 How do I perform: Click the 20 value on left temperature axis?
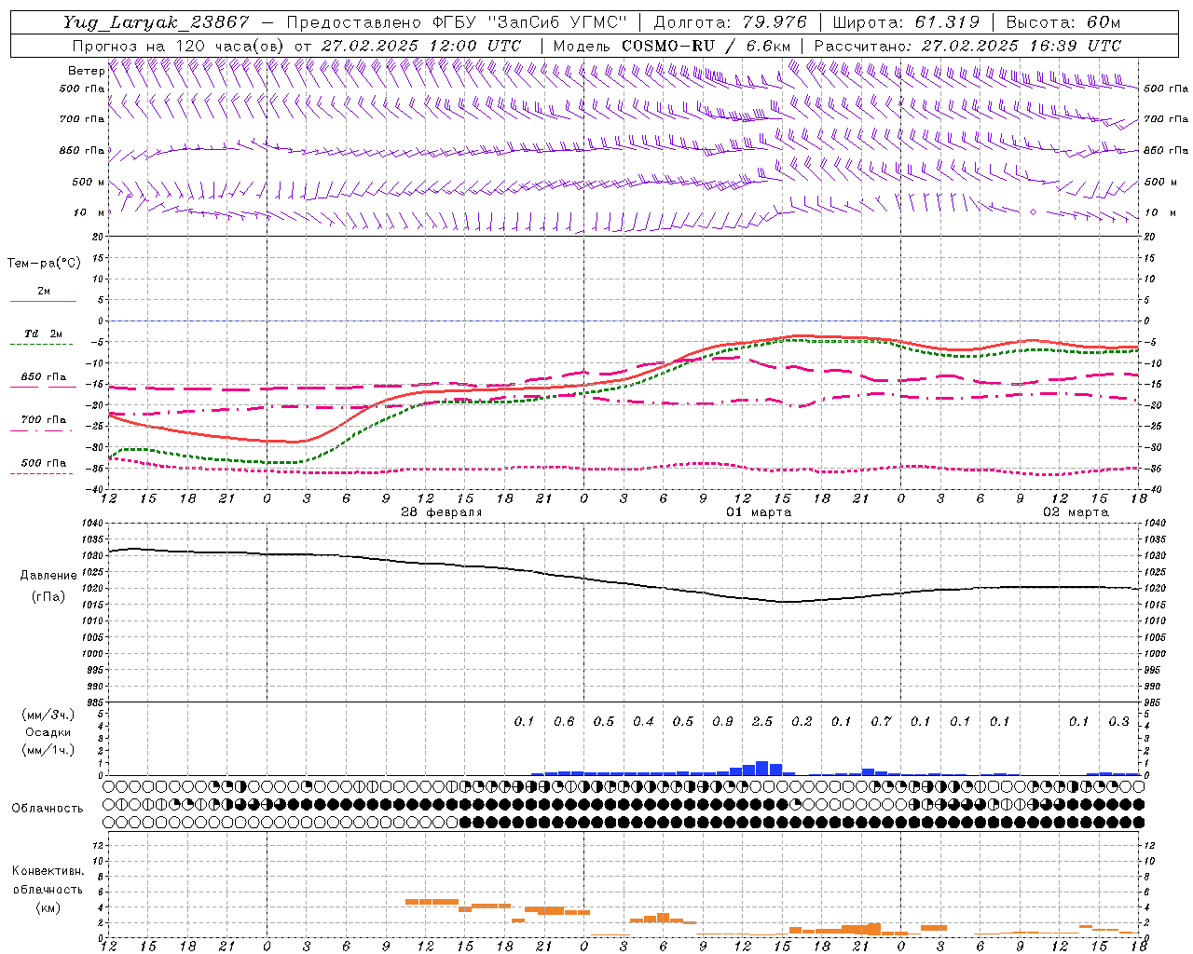pyautogui.click(x=99, y=237)
